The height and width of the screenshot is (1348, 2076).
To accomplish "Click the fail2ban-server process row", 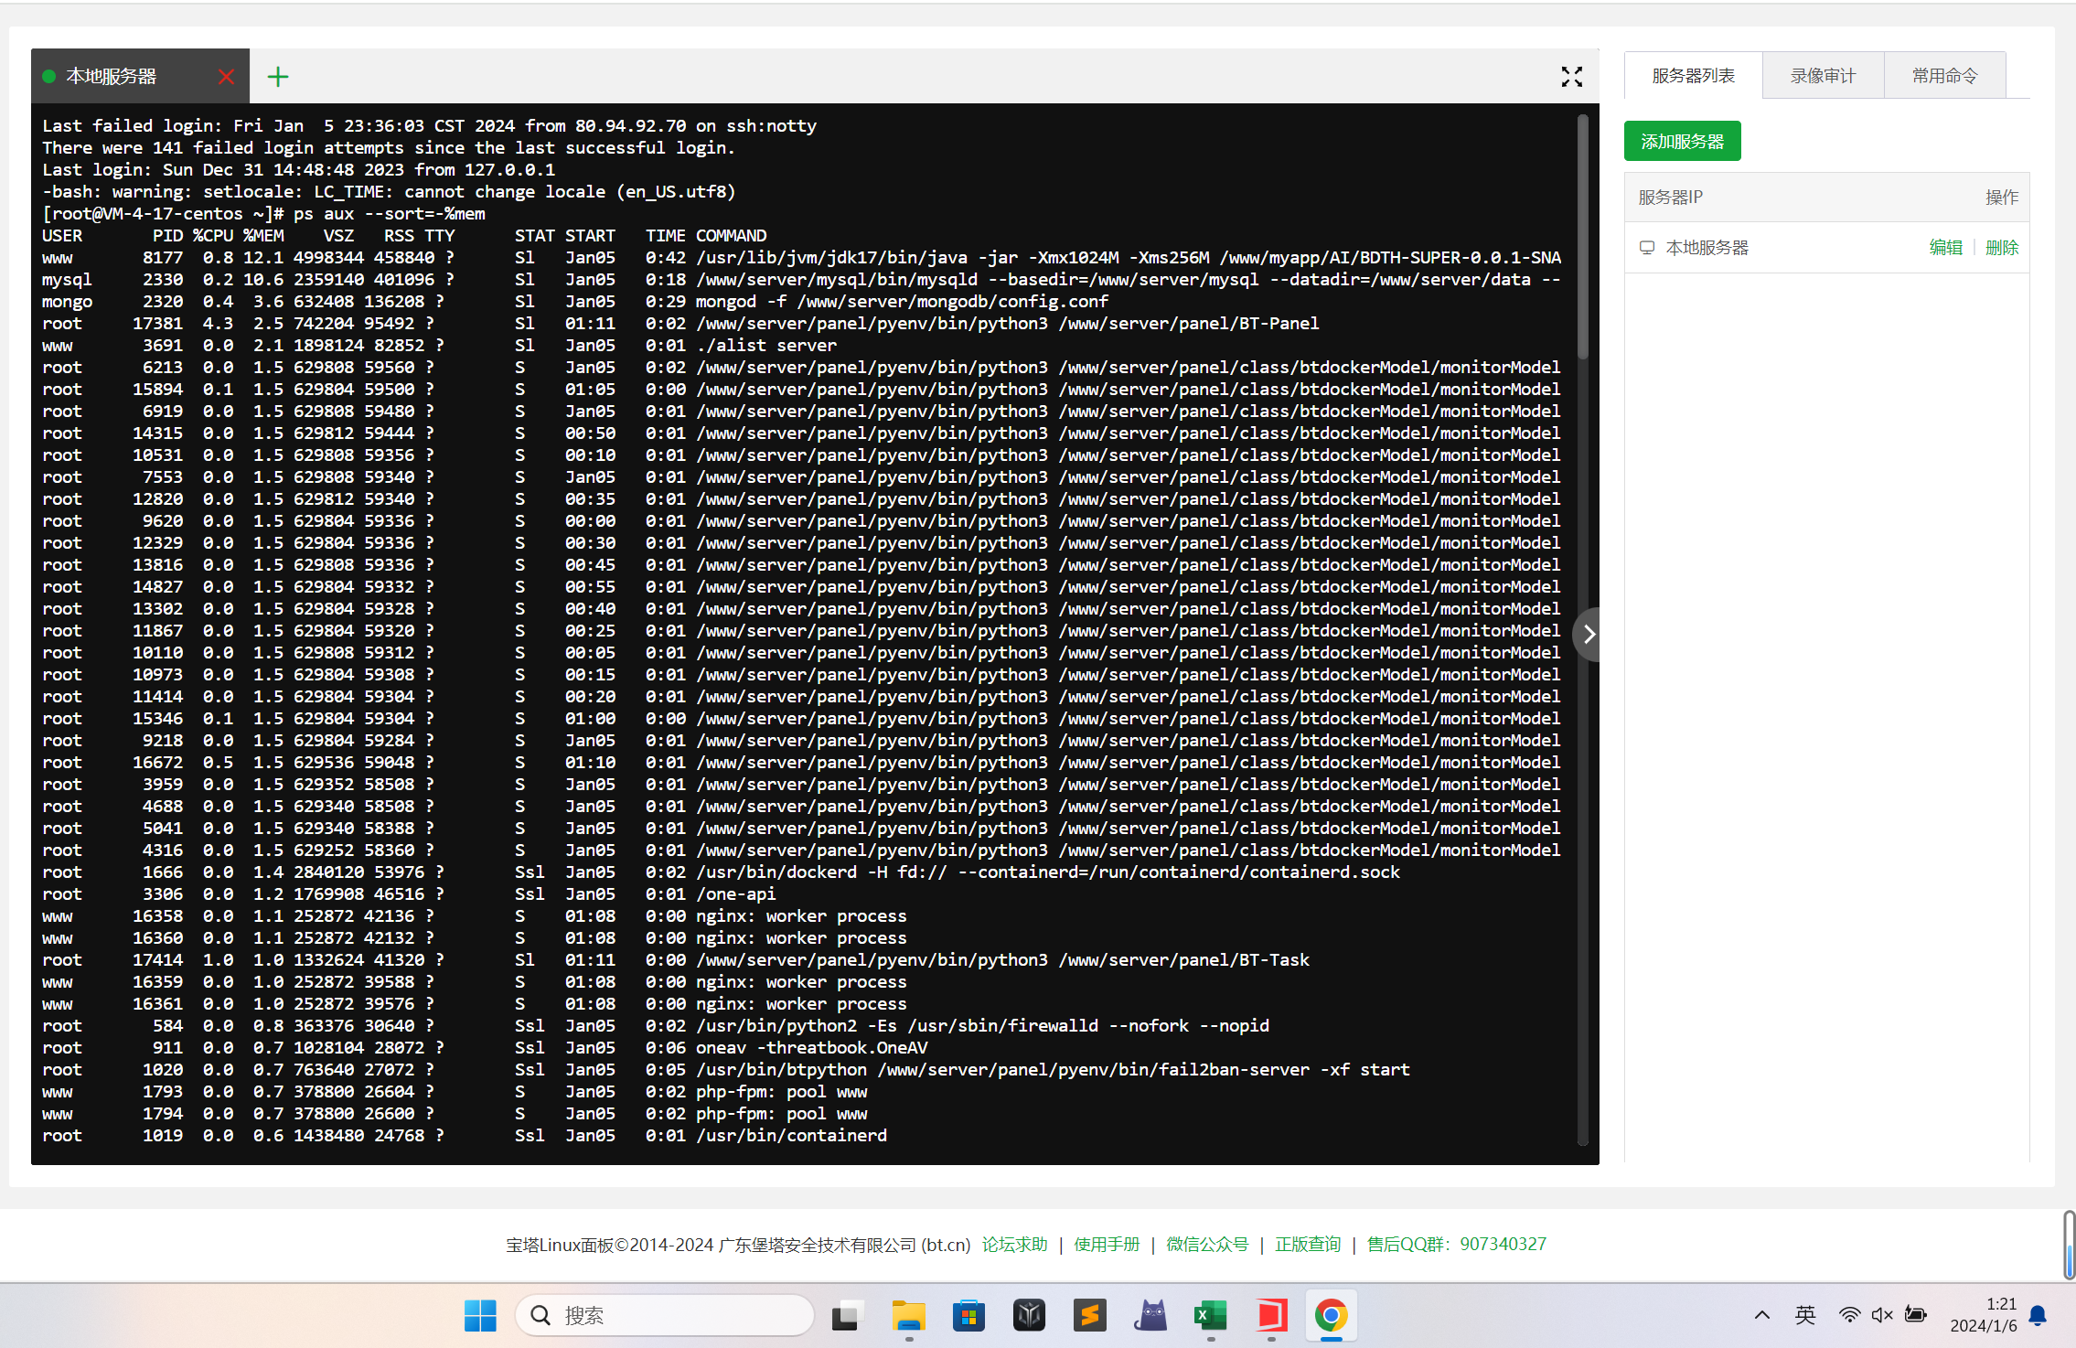I will point(726,1070).
